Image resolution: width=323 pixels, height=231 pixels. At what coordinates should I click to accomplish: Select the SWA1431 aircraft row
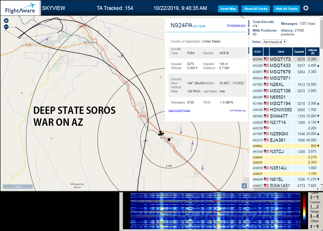286,185
